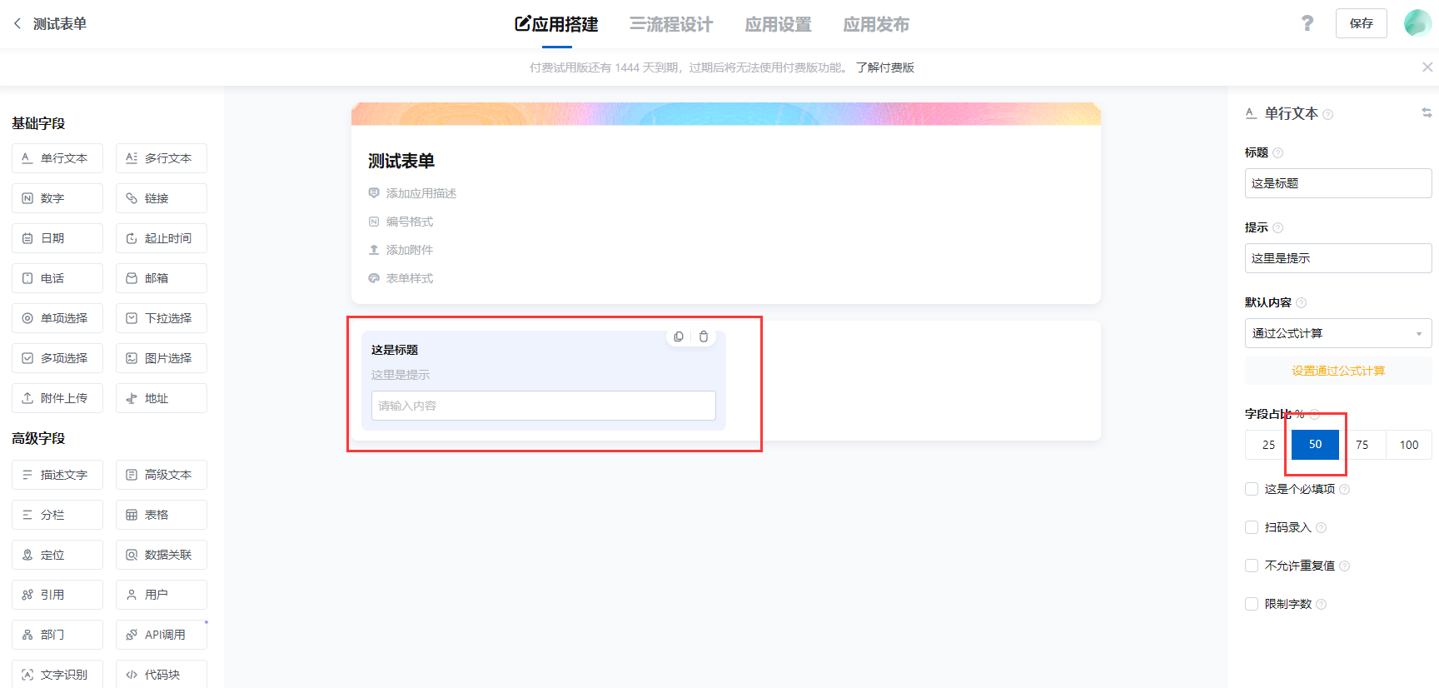
Task: Switch to the 流程设计 tab
Action: pos(671,24)
